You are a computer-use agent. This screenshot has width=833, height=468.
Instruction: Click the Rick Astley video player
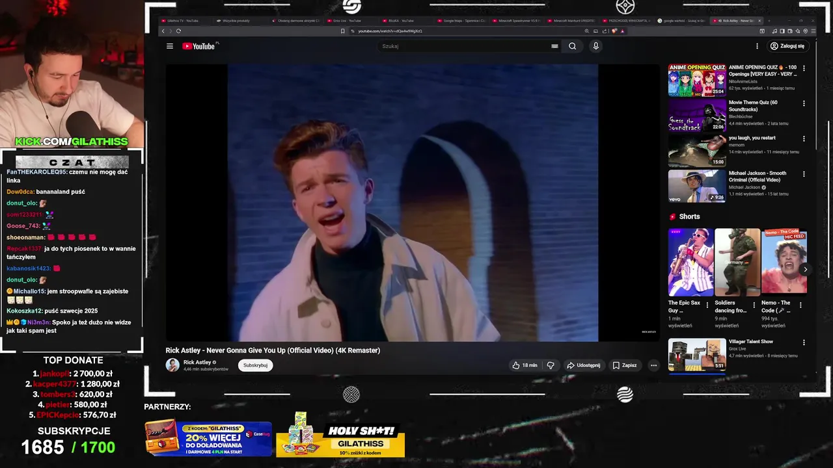pos(413,202)
